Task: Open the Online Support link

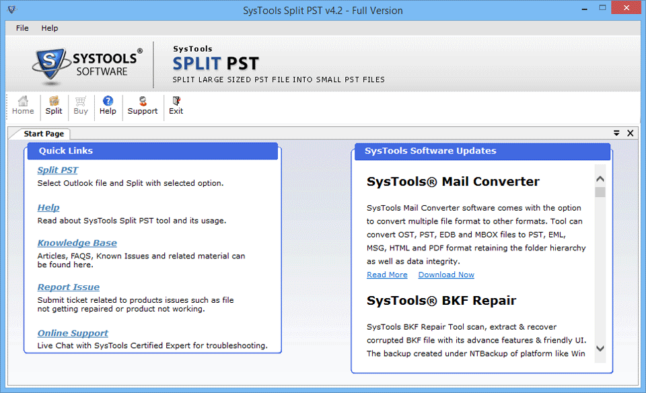Action: tap(73, 333)
